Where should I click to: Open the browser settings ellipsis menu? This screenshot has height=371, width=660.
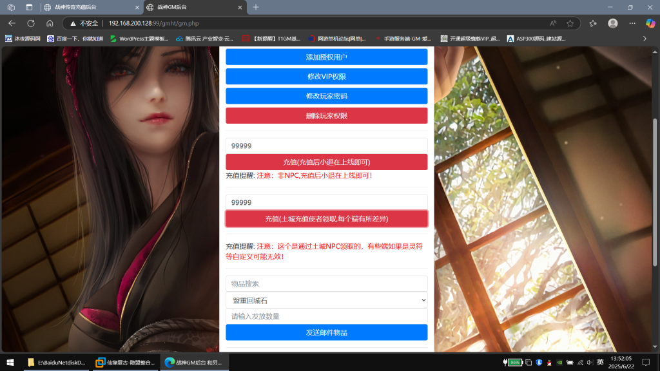(x=631, y=23)
